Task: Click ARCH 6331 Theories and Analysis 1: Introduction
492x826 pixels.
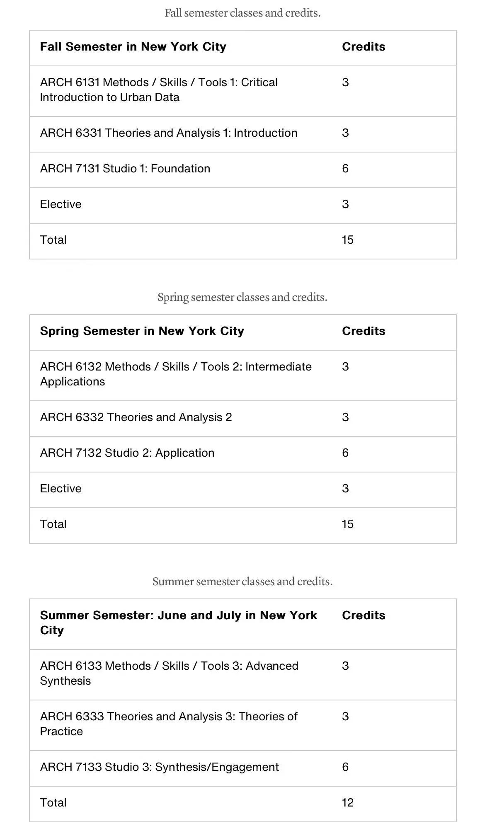Action: point(169,133)
